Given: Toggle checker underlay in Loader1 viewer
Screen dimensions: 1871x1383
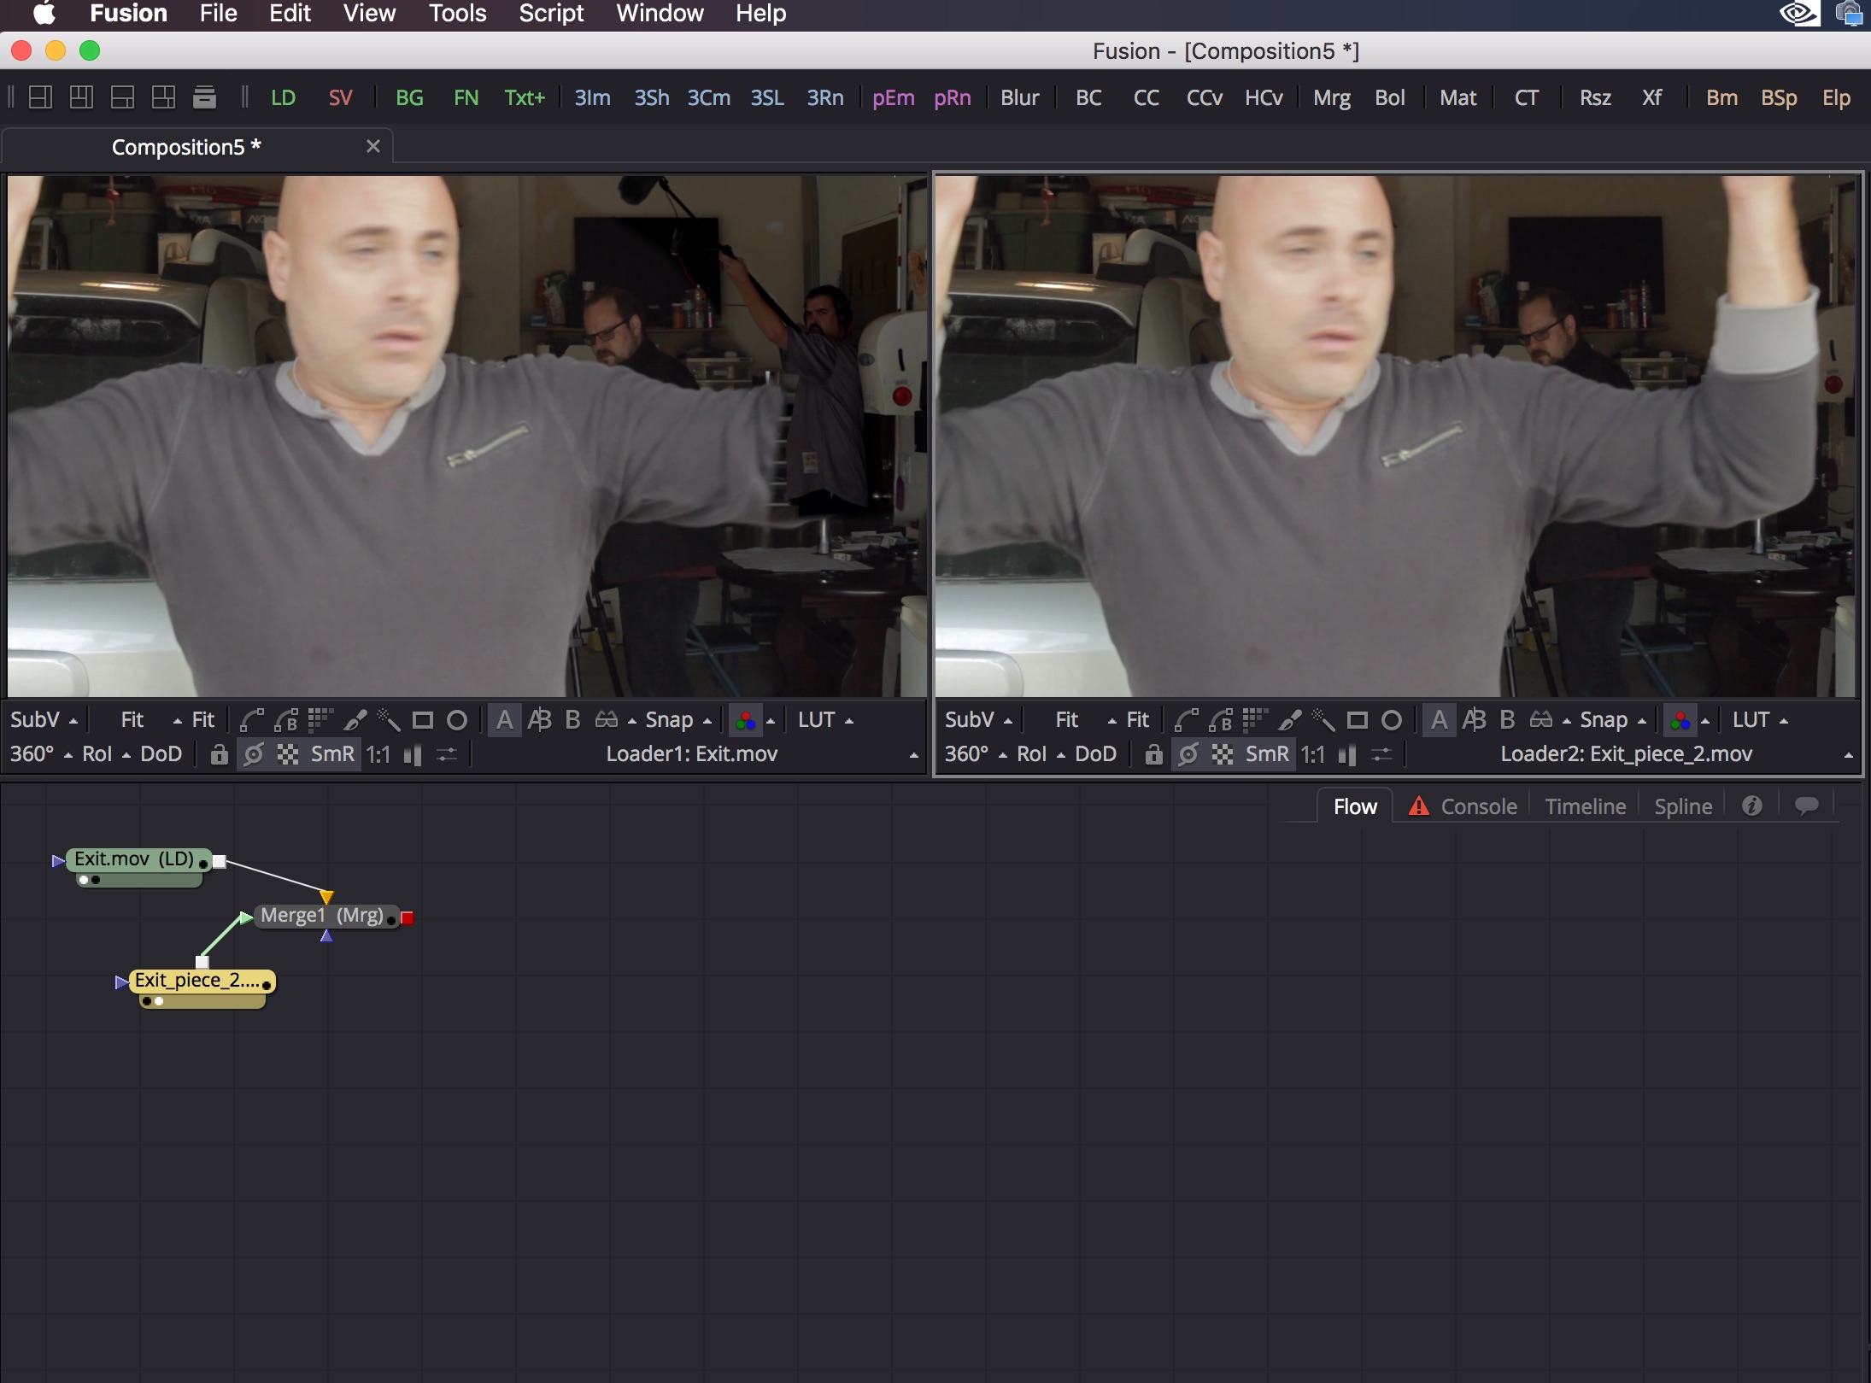Looking at the screenshot, I should [x=288, y=754].
